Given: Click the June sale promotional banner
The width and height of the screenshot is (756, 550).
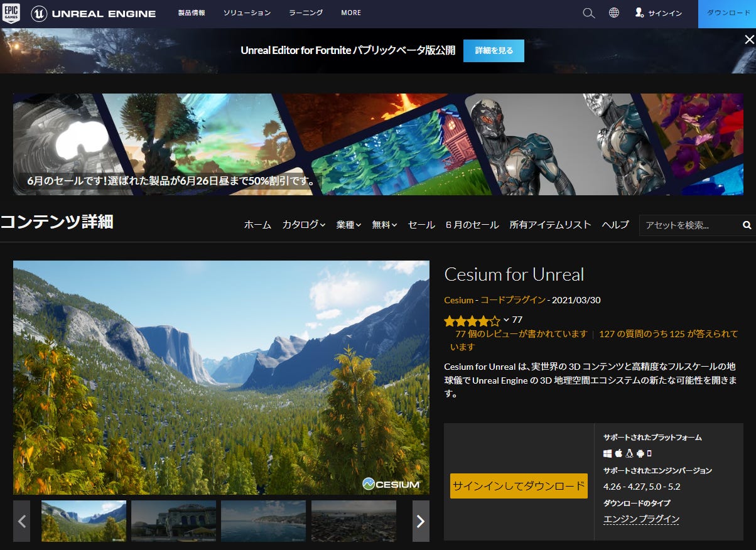Looking at the screenshot, I should (x=378, y=144).
